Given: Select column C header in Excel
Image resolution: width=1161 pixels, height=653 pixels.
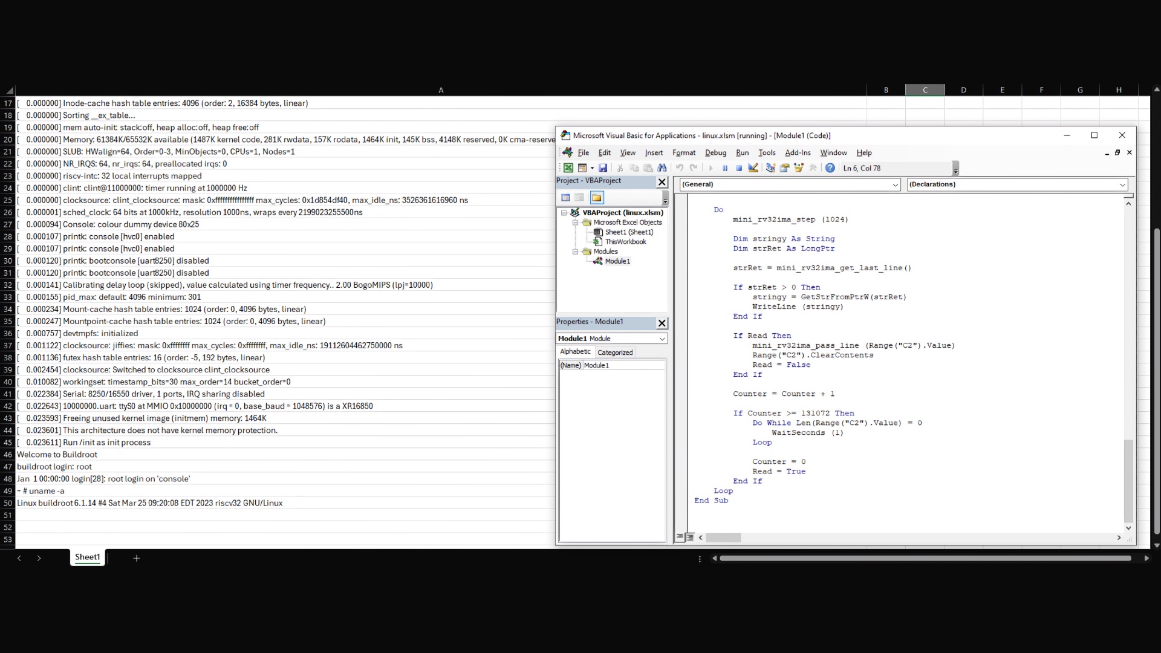Looking at the screenshot, I should pyautogui.click(x=925, y=90).
